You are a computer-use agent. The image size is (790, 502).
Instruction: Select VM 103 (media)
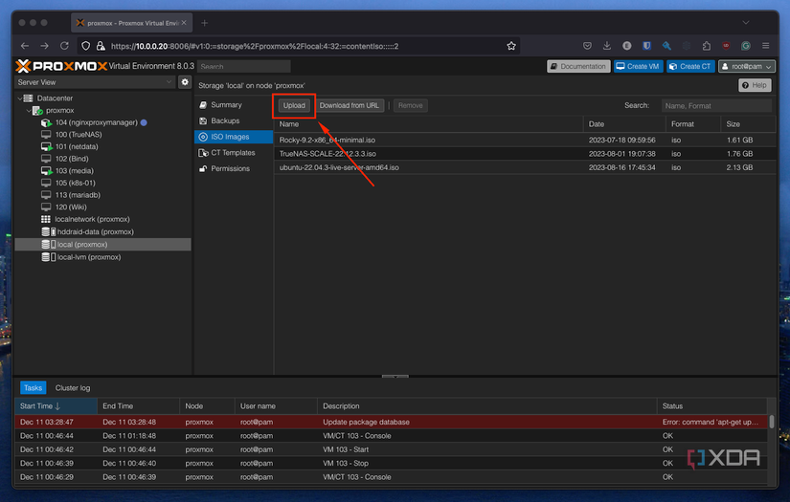(74, 170)
